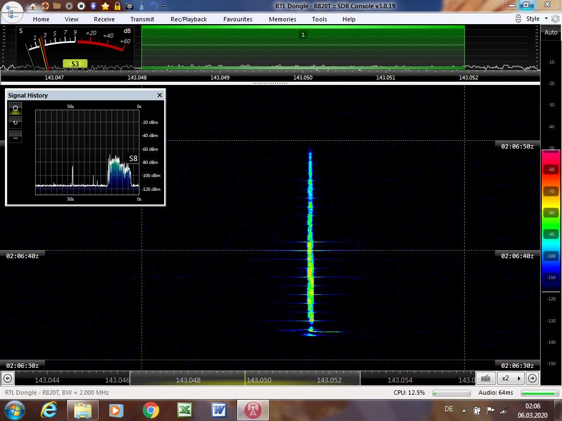Click the lifebuoy help icon in toolbar
Screen dimensions: 562x421
click(45, 5)
